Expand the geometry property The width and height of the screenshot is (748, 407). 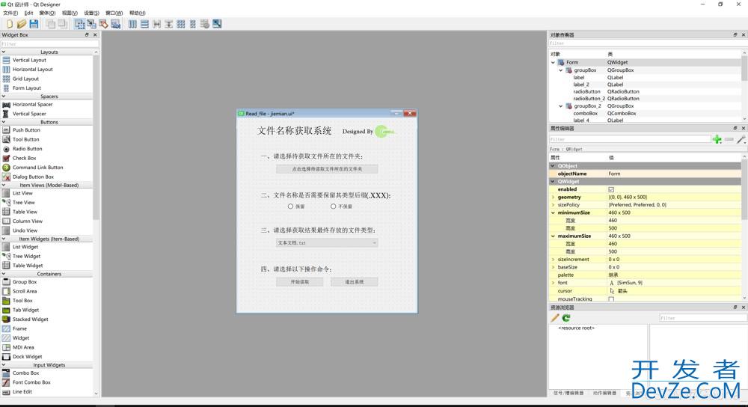coord(554,197)
